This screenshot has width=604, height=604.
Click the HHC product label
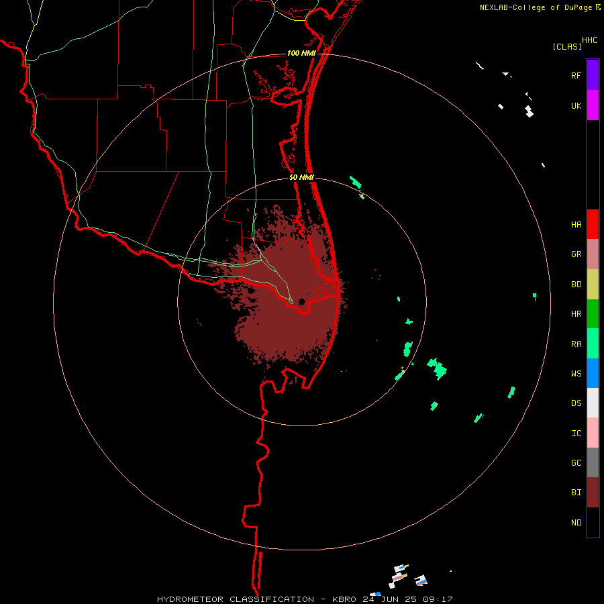tap(590, 40)
